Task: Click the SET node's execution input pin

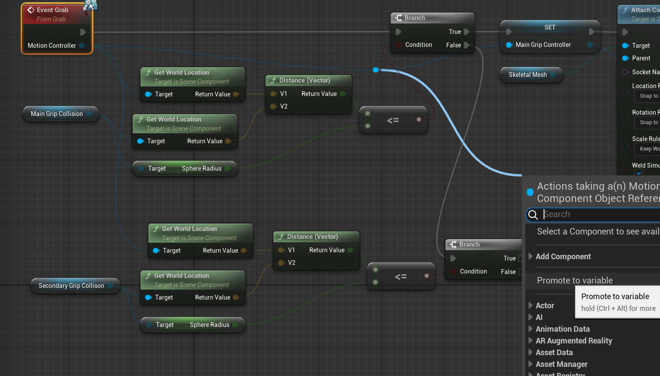Action: [x=508, y=32]
